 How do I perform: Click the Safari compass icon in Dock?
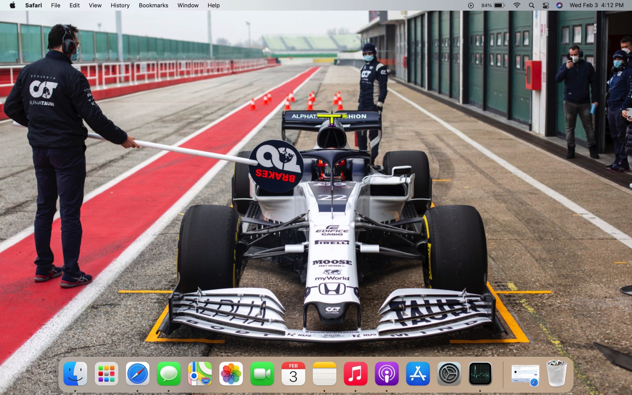click(137, 374)
